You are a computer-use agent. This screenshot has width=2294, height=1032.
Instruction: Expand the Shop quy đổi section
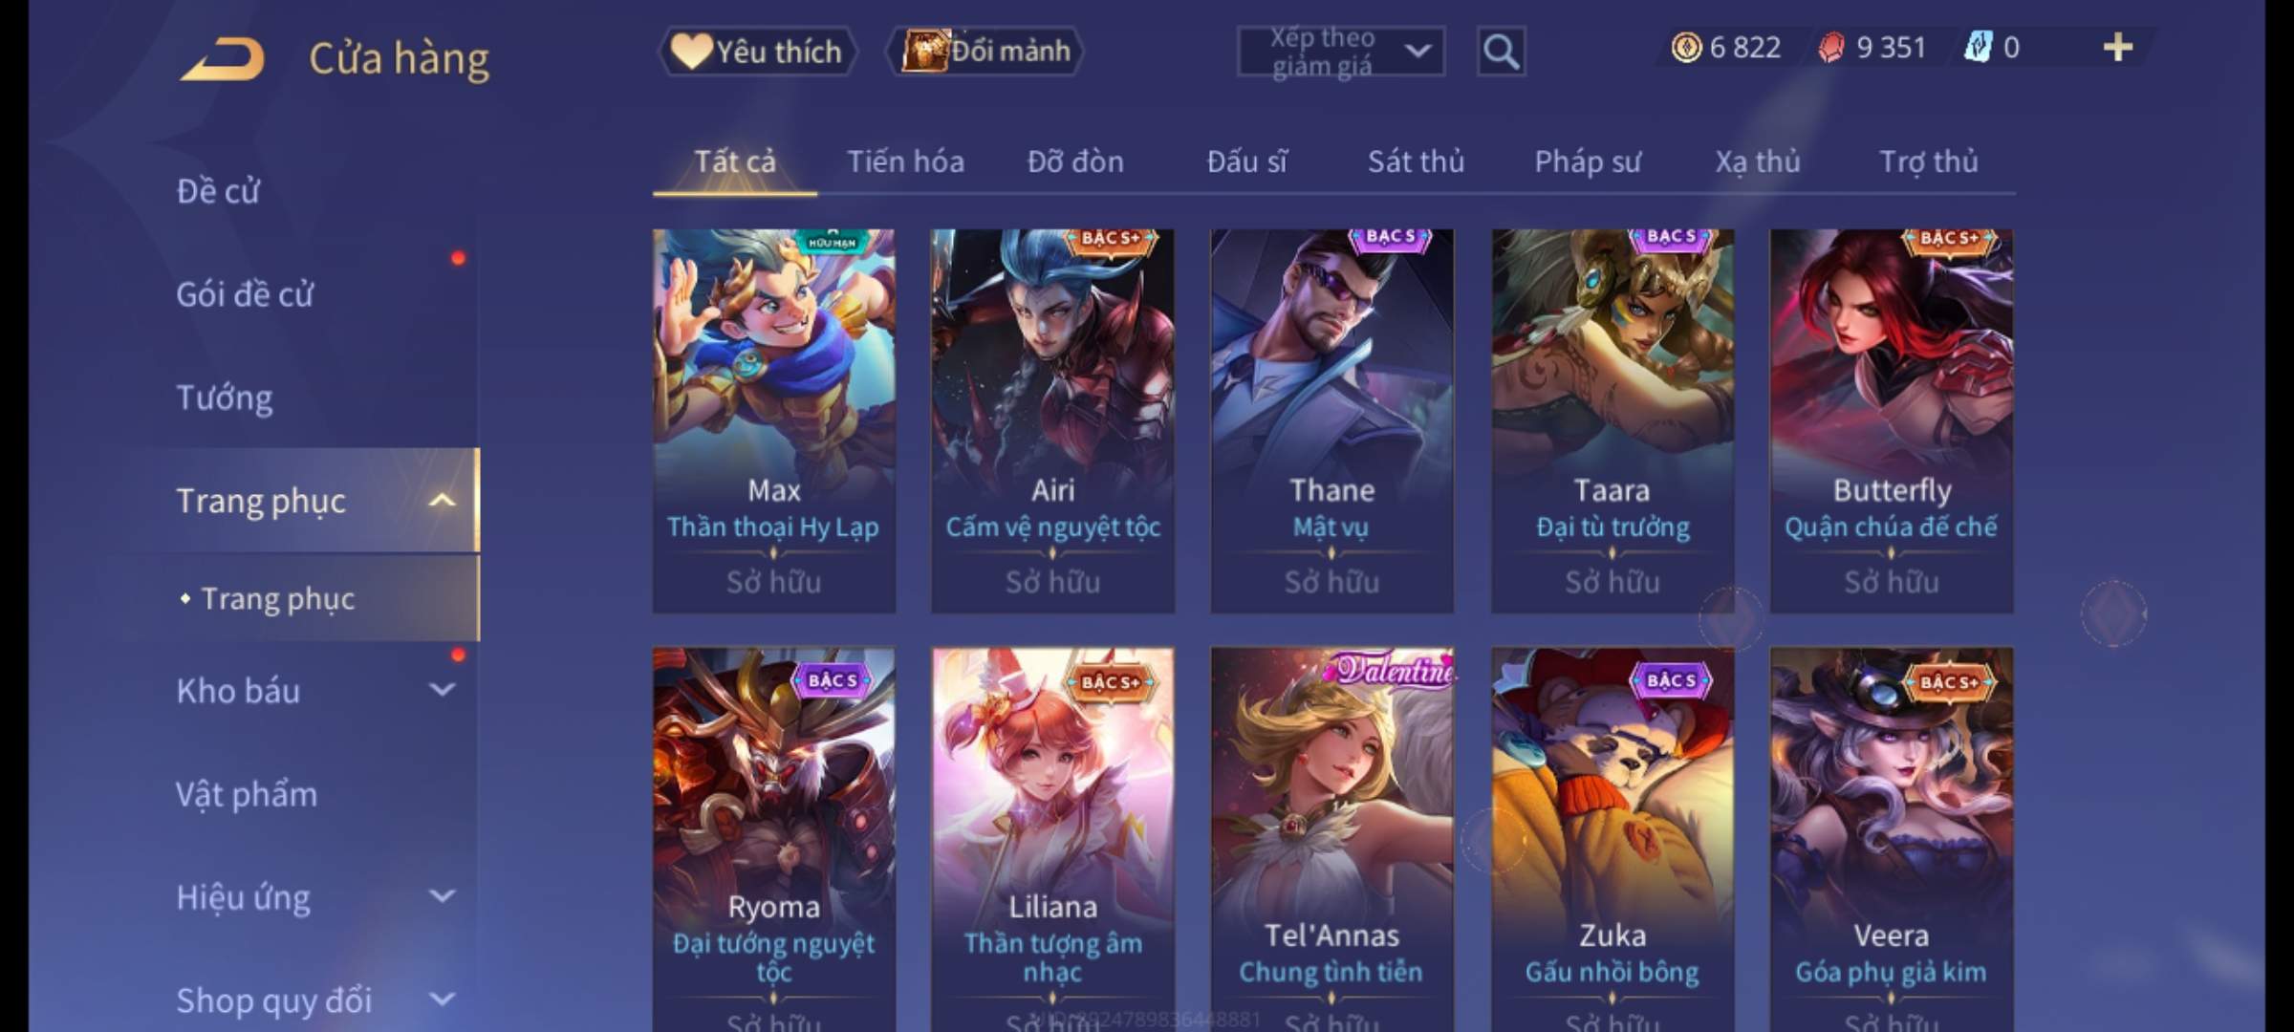442,1000
